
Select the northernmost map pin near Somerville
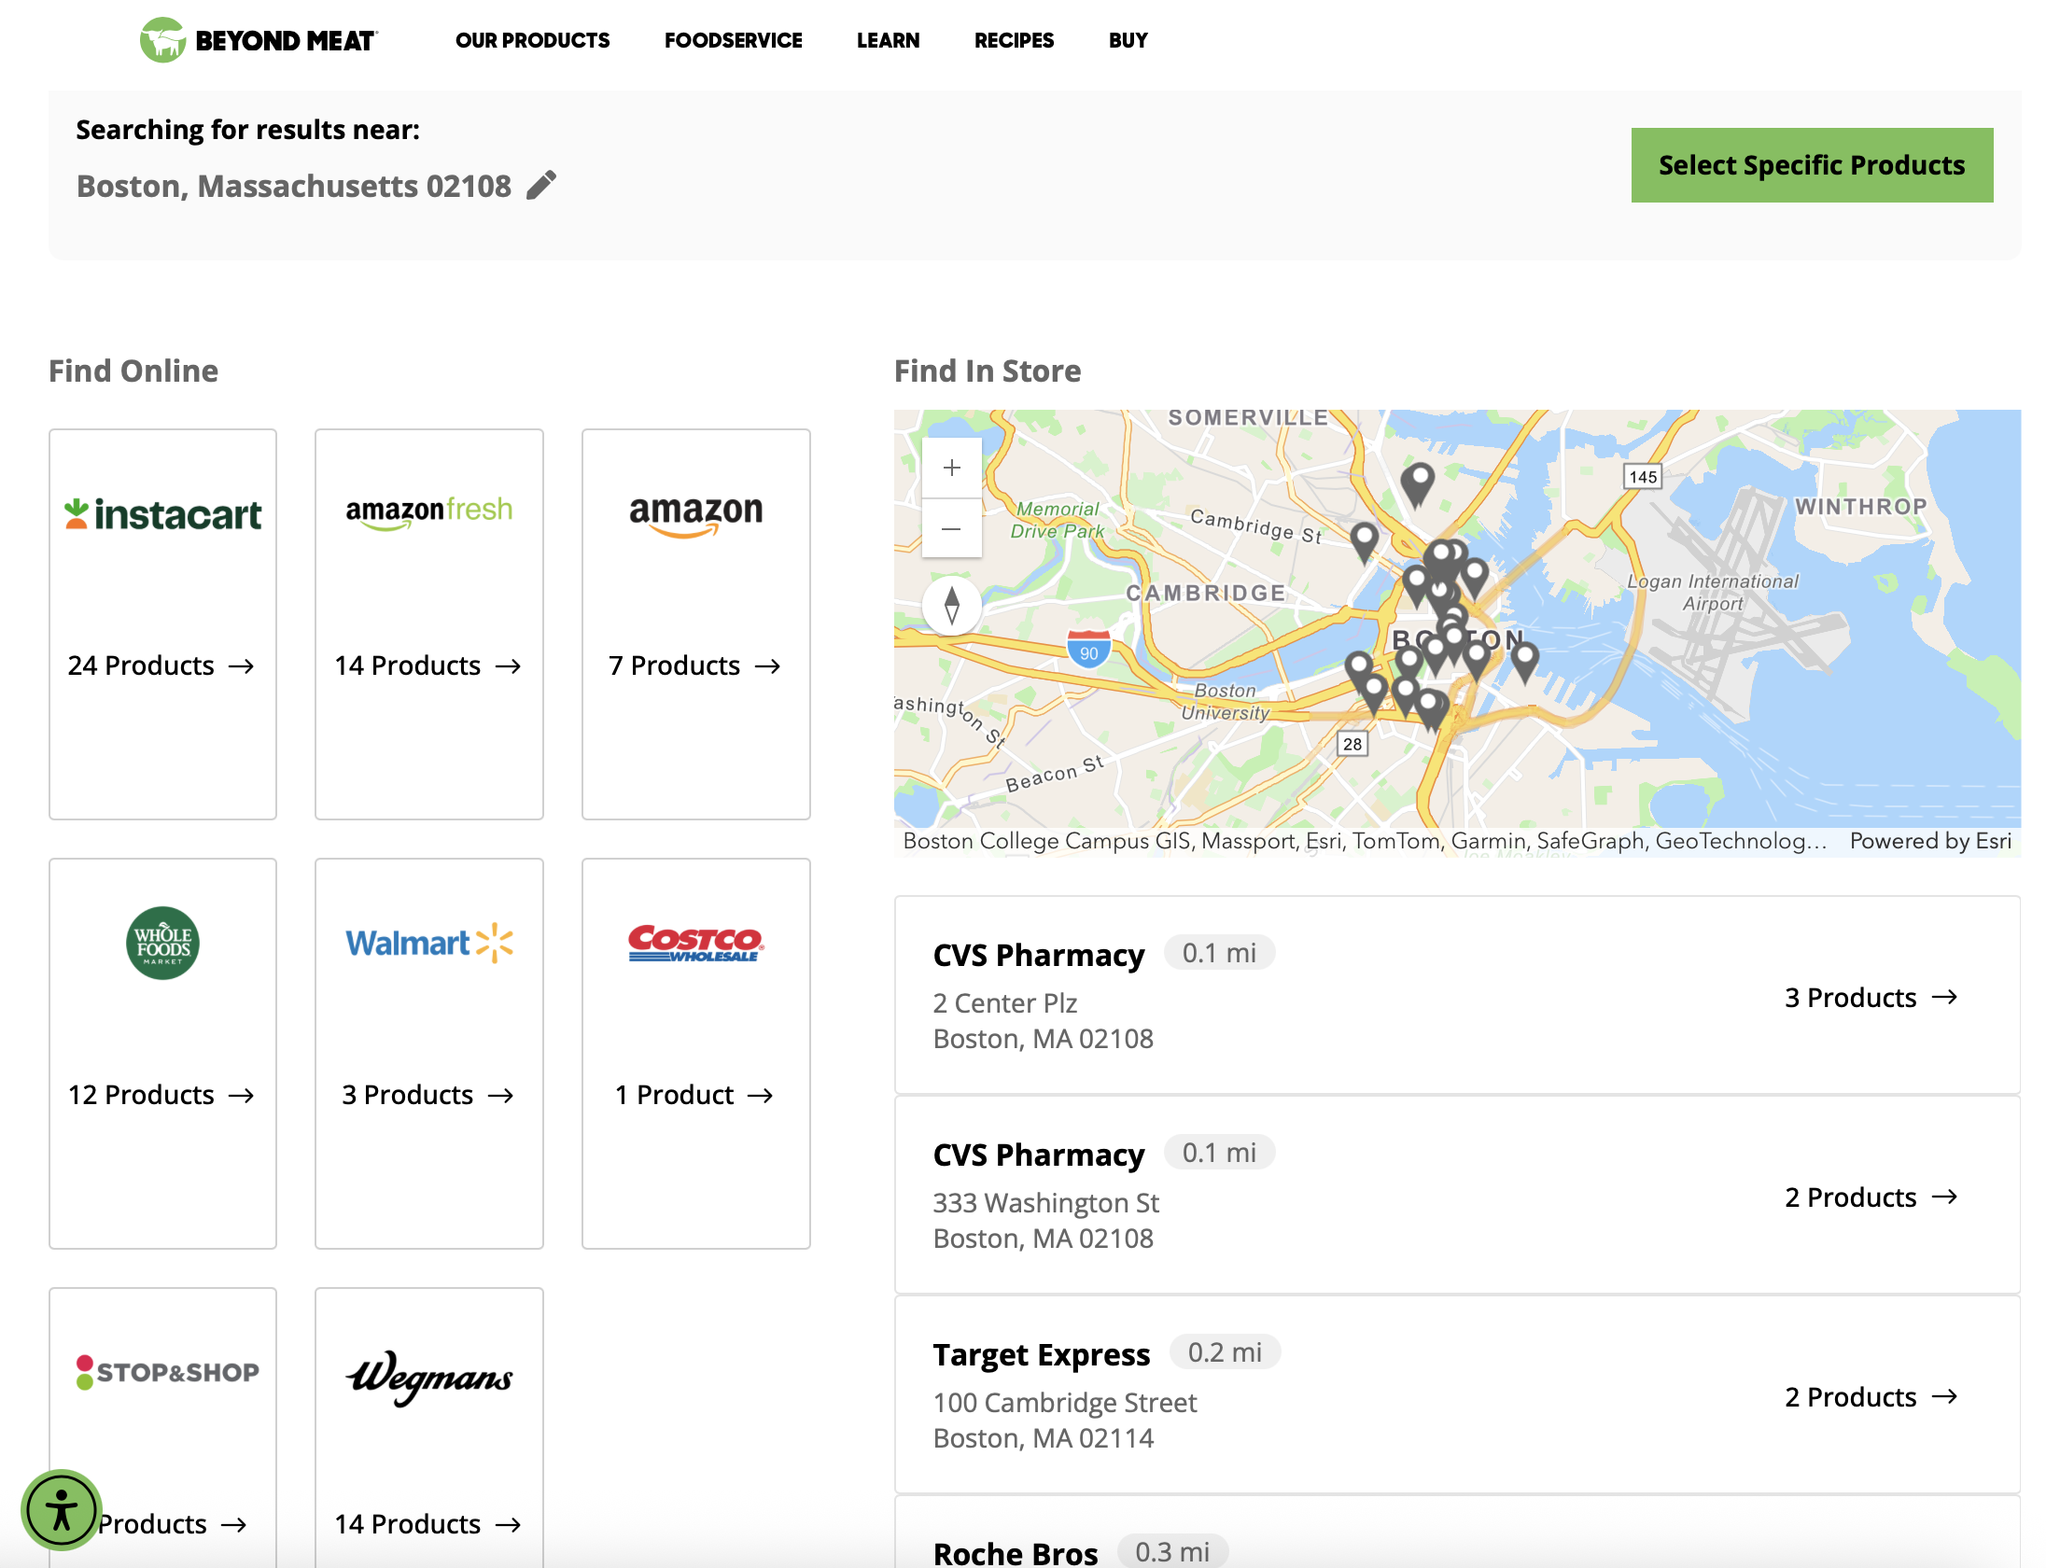1418,483
